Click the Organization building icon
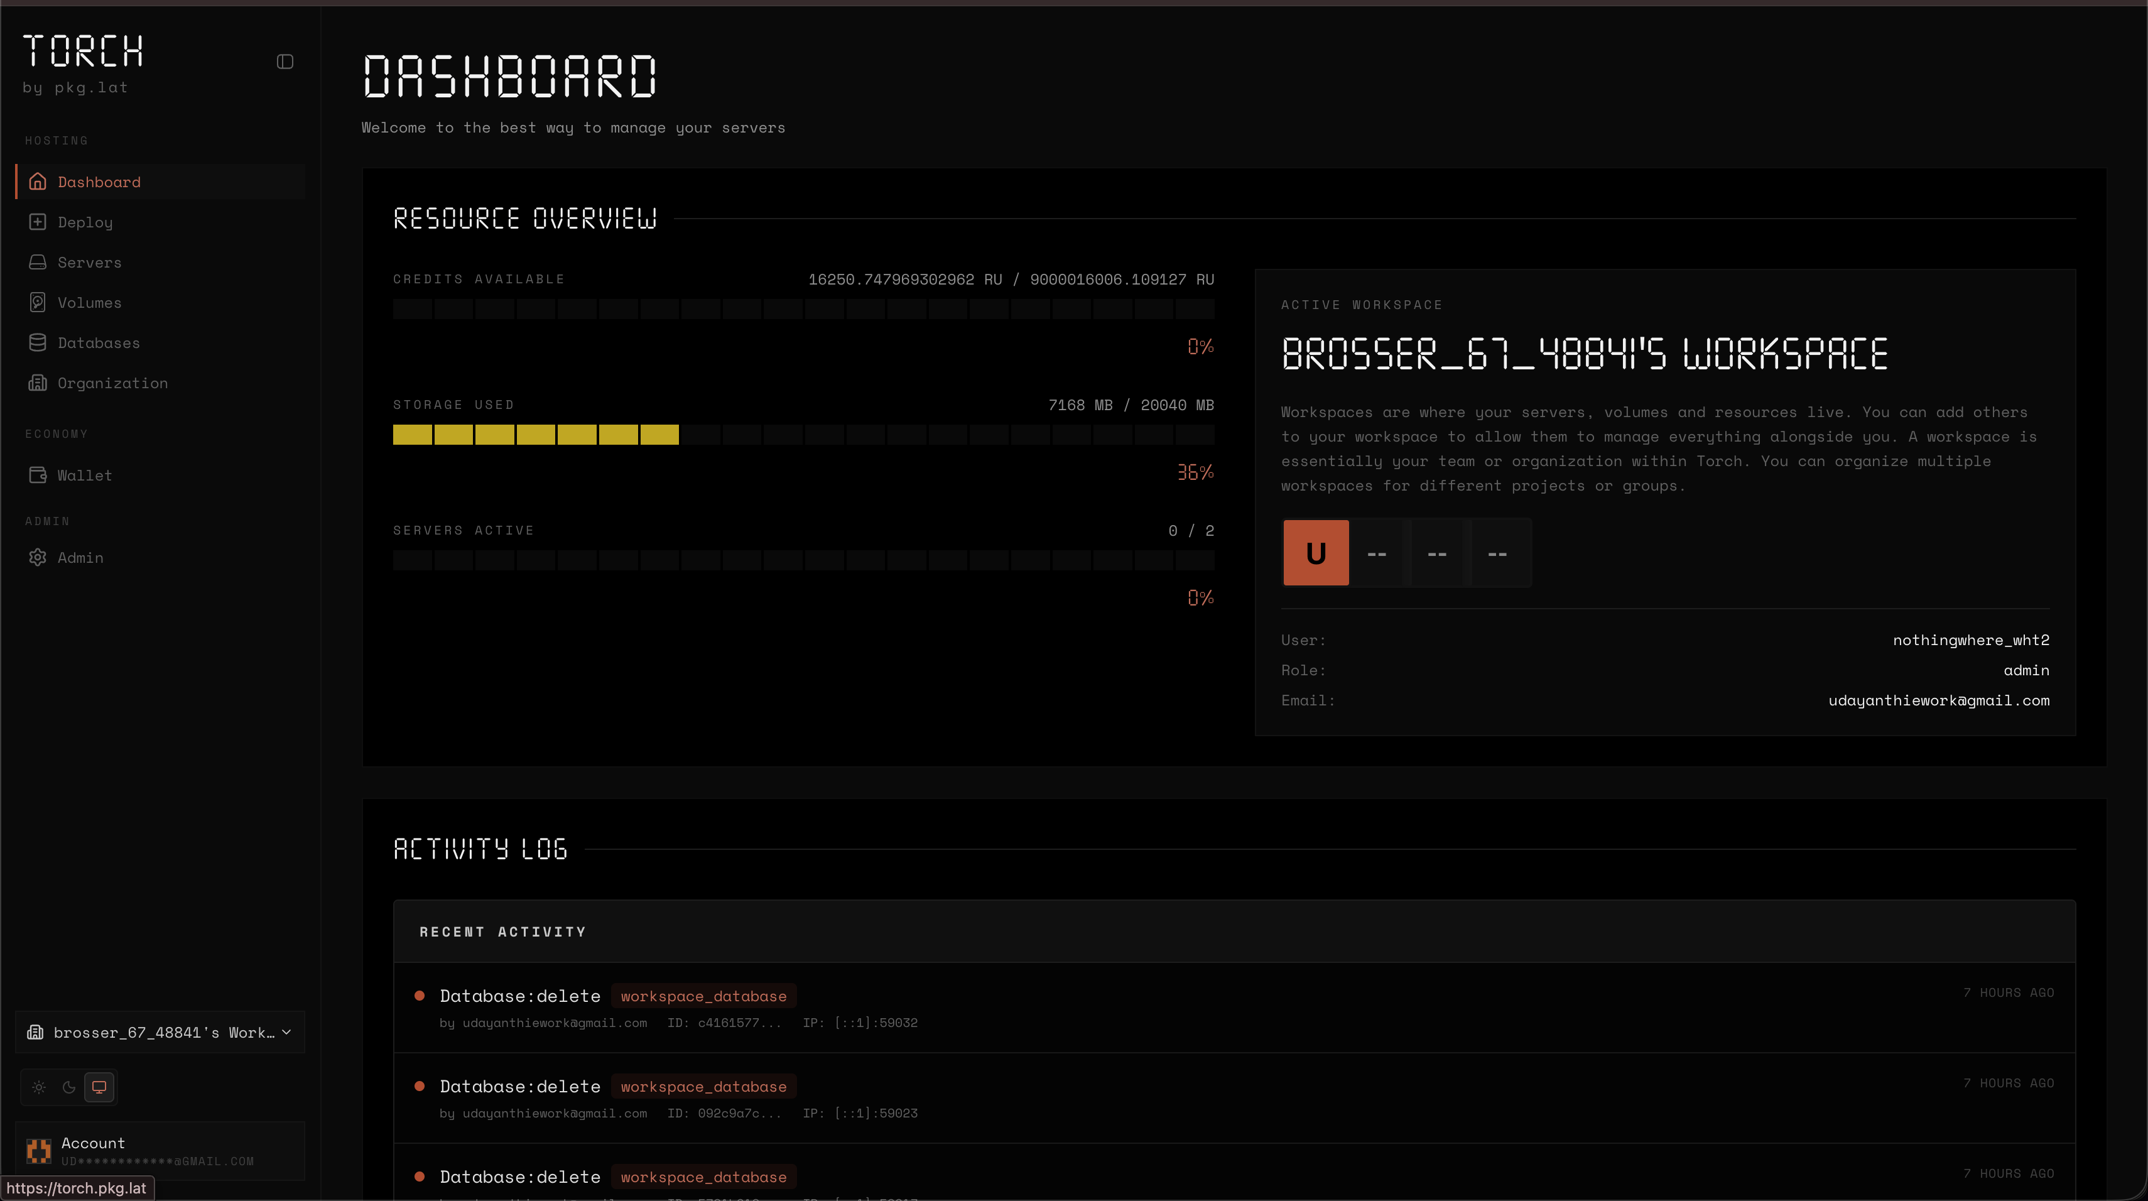The image size is (2148, 1201). tap(38, 383)
